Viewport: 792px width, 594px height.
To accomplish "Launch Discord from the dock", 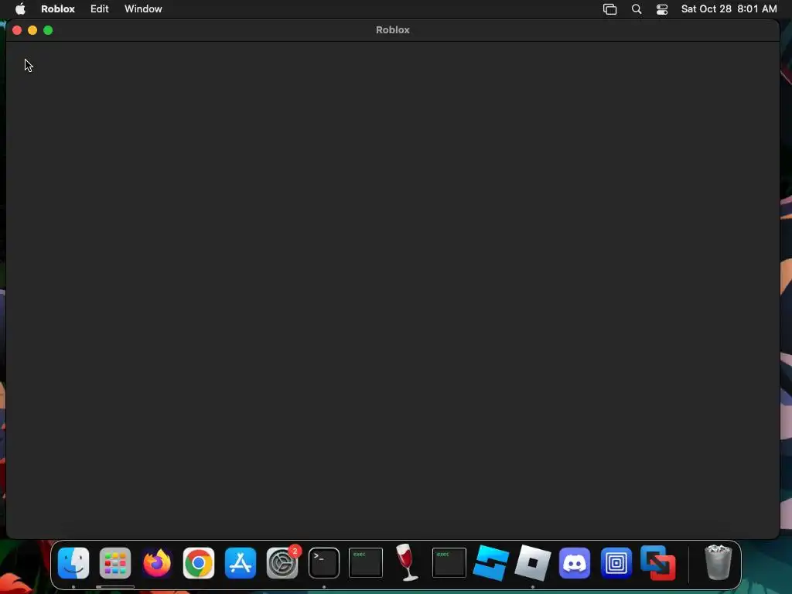I will (575, 563).
